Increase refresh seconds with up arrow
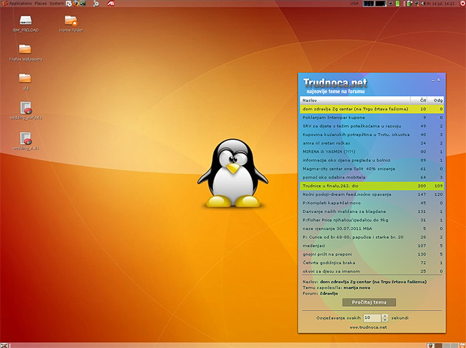This screenshot has width=466, height=348. point(385,316)
